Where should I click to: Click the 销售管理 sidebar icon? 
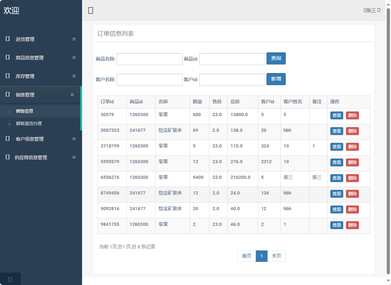tap(7, 95)
